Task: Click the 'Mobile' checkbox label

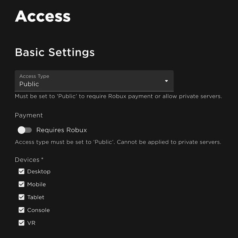Action: coord(36,184)
